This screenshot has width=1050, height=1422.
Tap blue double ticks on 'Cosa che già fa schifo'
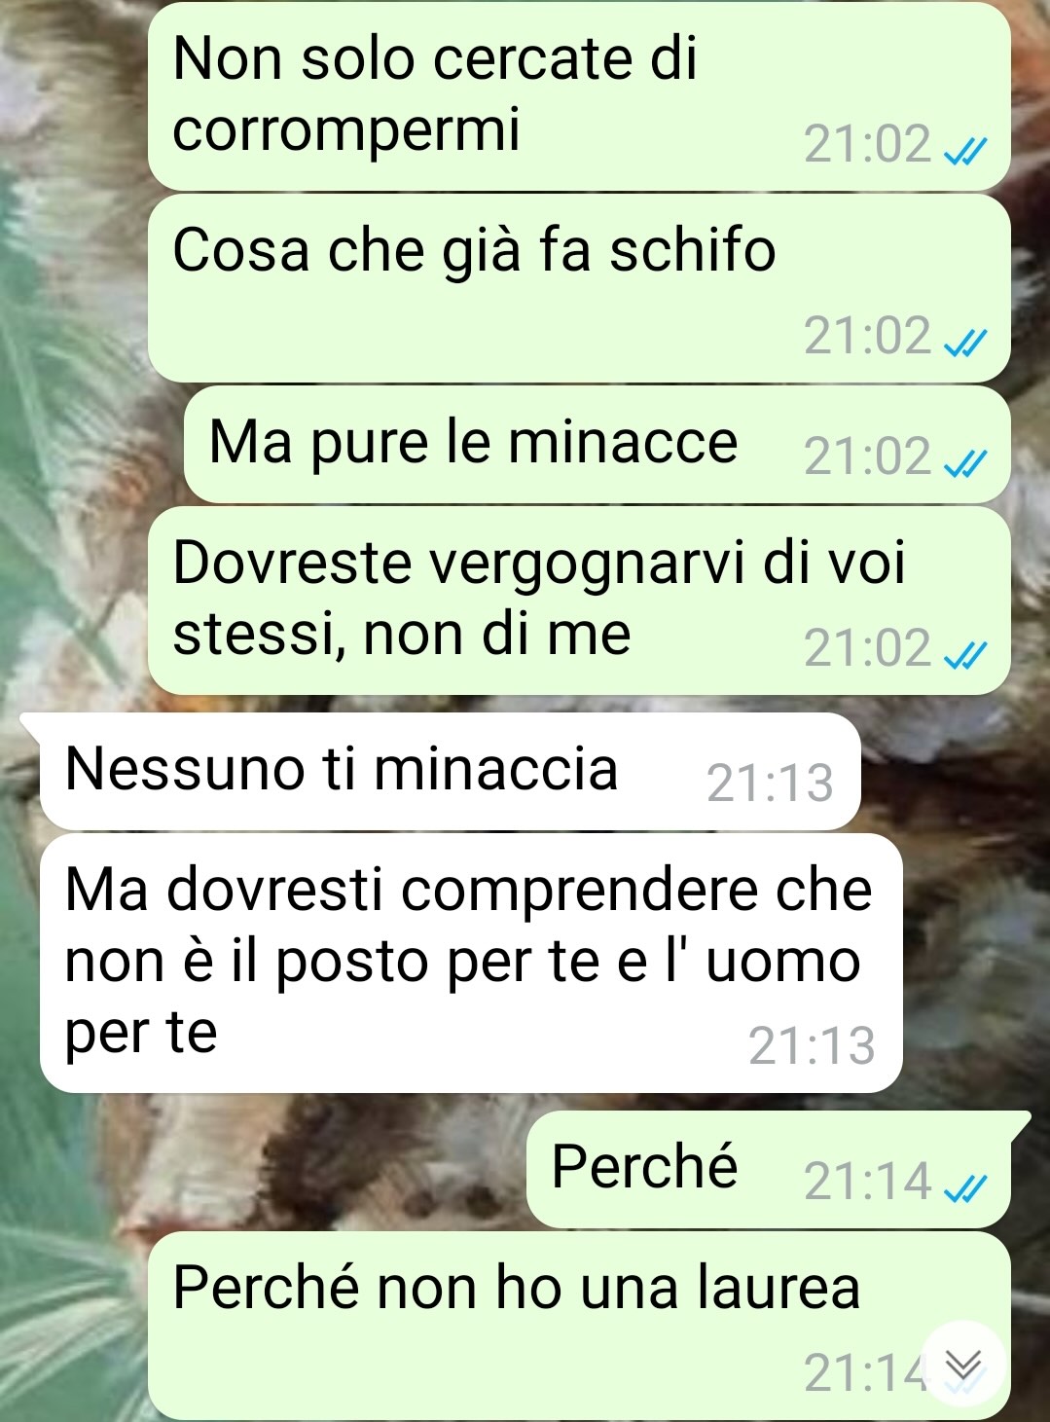click(x=966, y=342)
